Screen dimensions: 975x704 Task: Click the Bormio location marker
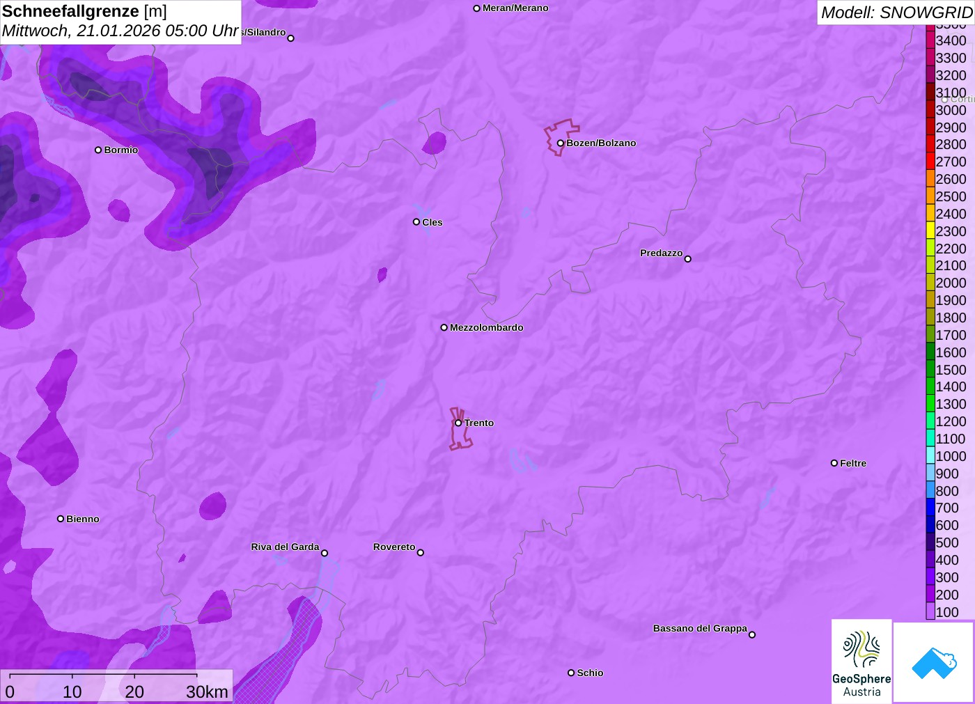(x=98, y=150)
